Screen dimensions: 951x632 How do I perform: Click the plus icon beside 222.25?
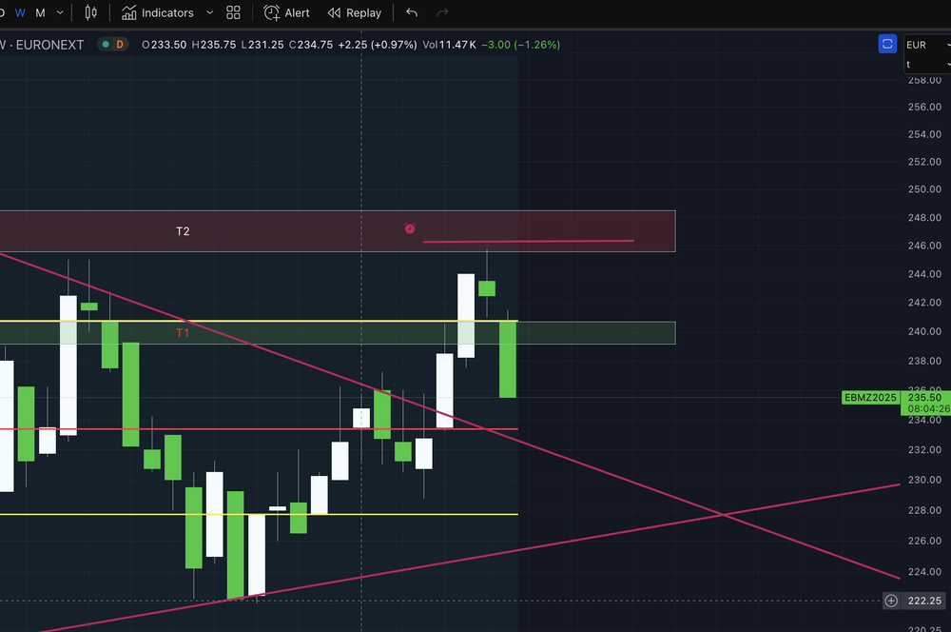pyautogui.click(x=891, y=601)
